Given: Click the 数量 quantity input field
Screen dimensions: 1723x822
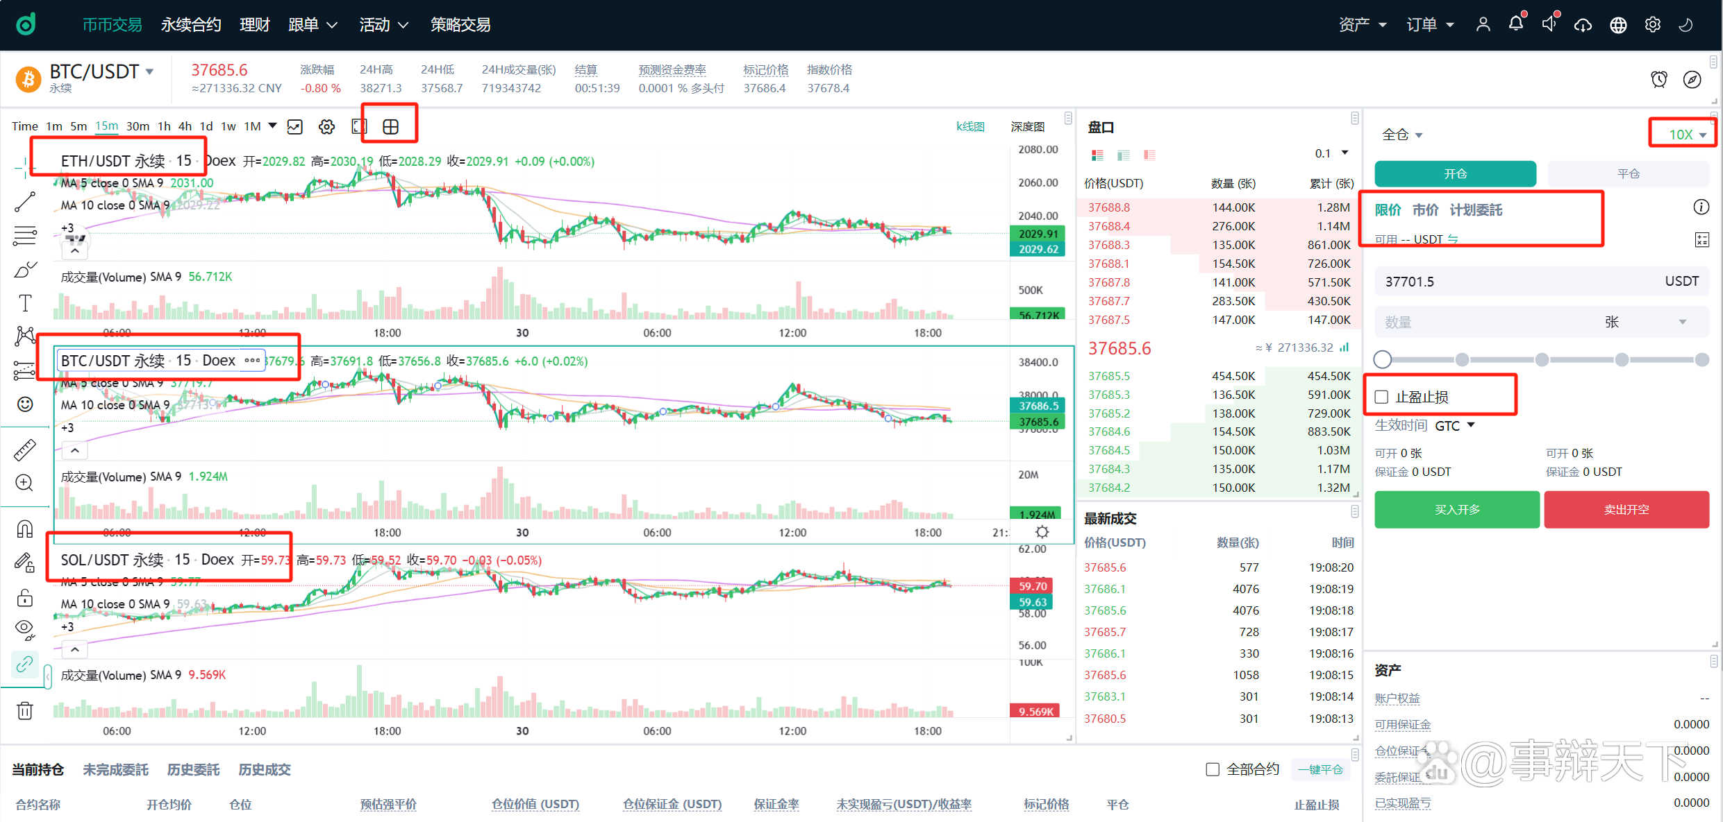Looking at the screenshot, I should pos(1486,322).
